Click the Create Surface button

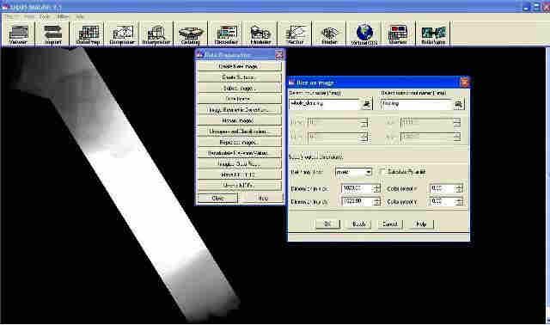239,77
